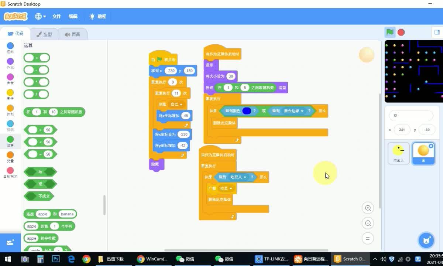This screenshot has width=443, height=266.
Task: Expand the touching stage edge dropdown
Action: 302,111
